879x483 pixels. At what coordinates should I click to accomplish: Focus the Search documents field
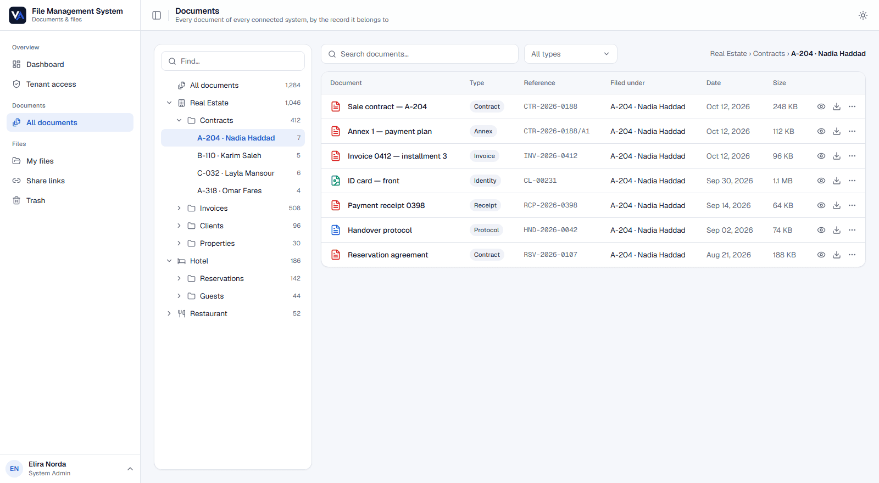pyautogui.click(x=420, y=54)
